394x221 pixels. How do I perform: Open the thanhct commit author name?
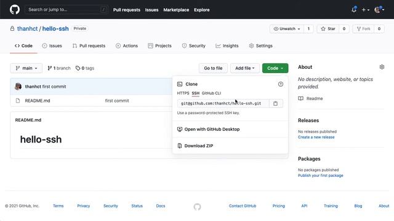pyautogui.click(x=33, y=87)
